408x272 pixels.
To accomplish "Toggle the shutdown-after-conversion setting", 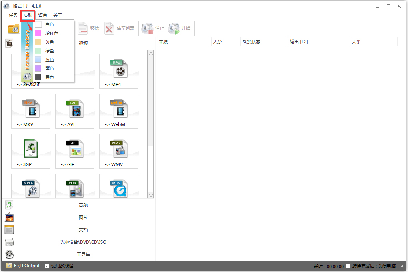I will [x=348, y=265].
